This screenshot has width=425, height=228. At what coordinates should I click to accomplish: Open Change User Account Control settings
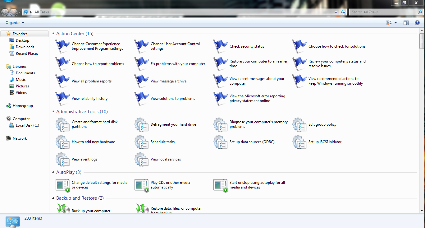pos(175,46)
